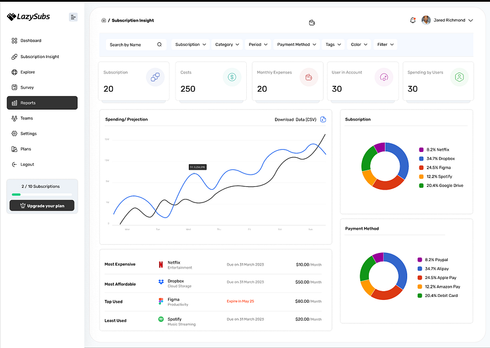Click the Download Data (CSV) link
This screenshot has width=490, height=348.
[x=295, y=119]
